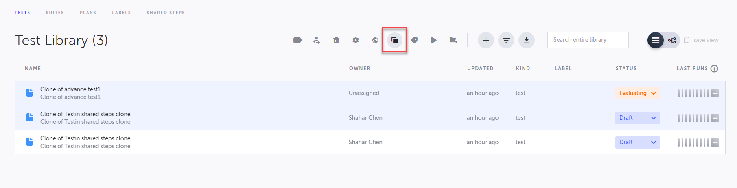Open Draft status dropdown of second test
The width and height of the screenshot is (737, 188).
[x=637, y=118]
